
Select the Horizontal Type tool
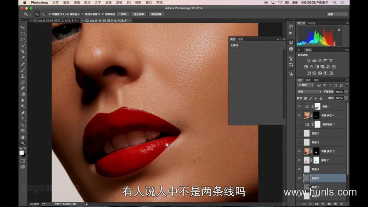23,119
